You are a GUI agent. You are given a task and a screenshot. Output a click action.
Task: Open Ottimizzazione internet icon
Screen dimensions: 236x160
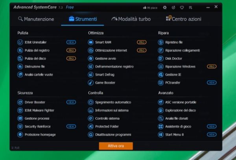pos(90,50)
